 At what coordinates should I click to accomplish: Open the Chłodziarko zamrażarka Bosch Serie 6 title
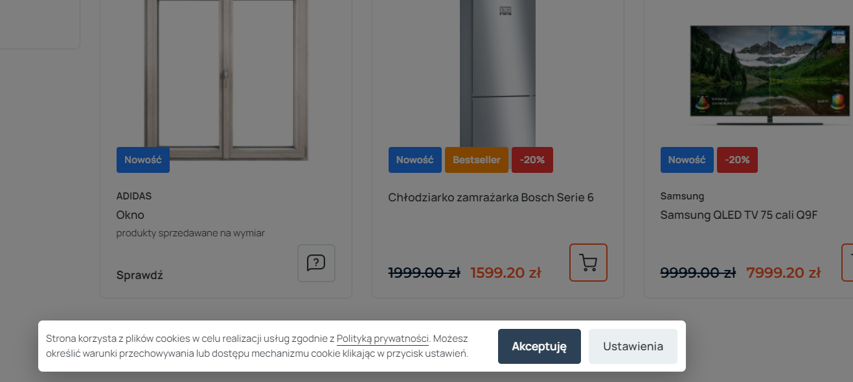coord(491,197)
